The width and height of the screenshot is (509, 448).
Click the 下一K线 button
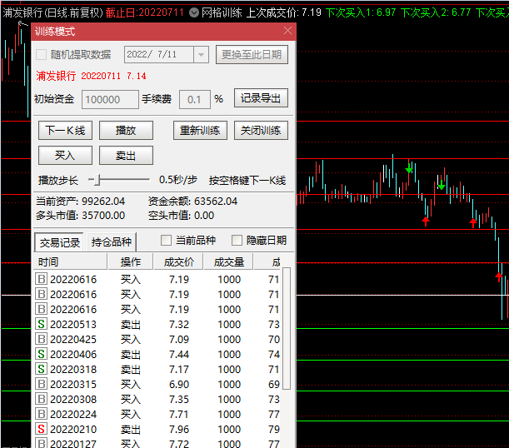click(65, 131)
